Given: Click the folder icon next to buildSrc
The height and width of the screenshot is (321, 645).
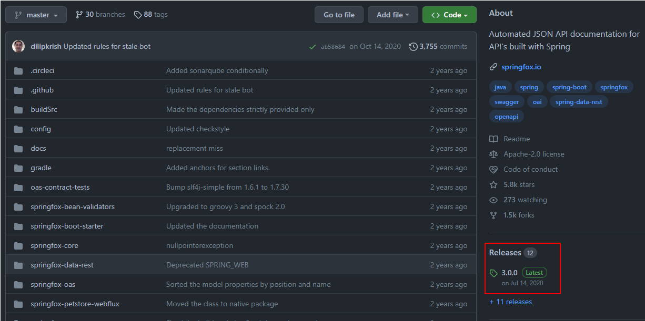Looking at the screenshot, I should click(19, 109).
